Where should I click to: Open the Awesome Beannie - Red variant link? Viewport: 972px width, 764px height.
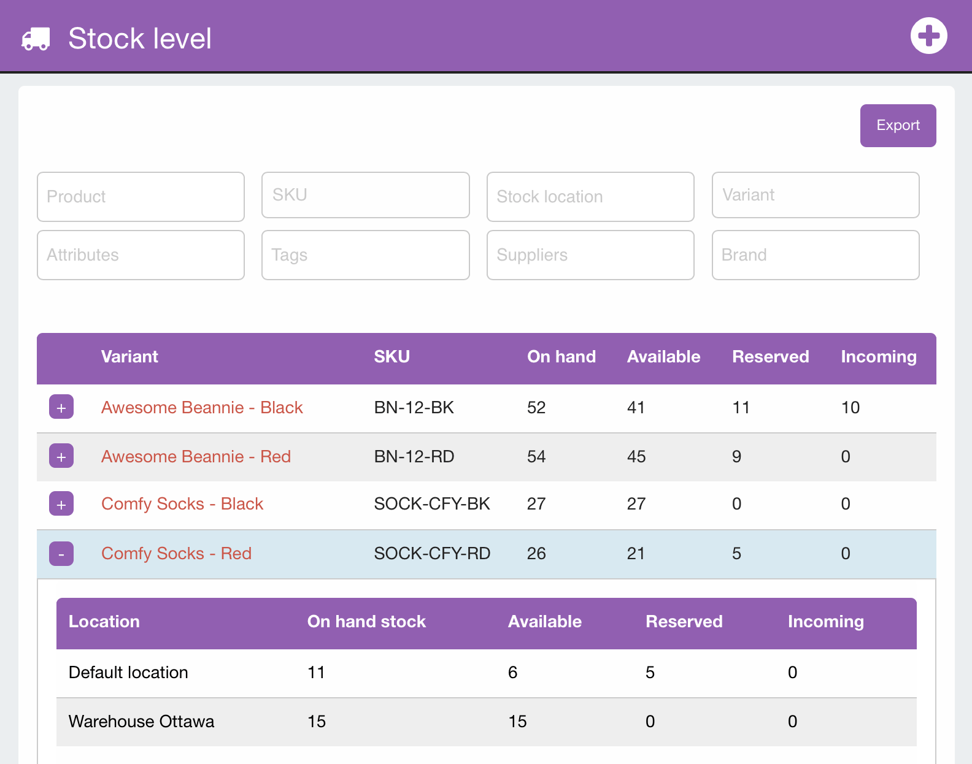click(196, 457)
